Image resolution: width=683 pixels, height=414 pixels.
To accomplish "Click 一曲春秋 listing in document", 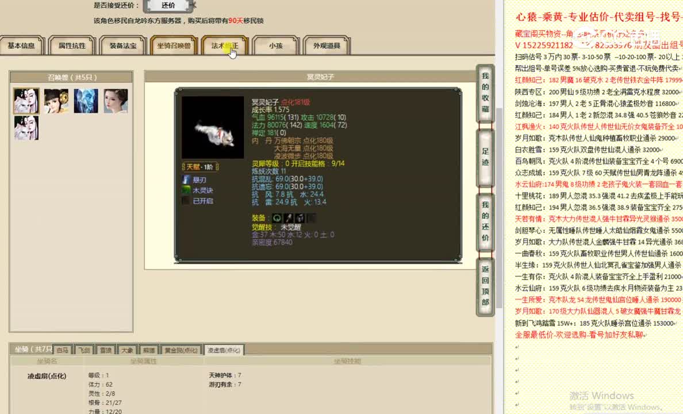I will click(x=598, y=253).
